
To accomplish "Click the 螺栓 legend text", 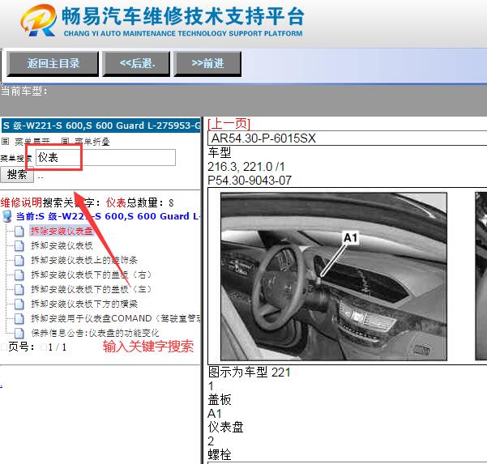I will [220, 455].
